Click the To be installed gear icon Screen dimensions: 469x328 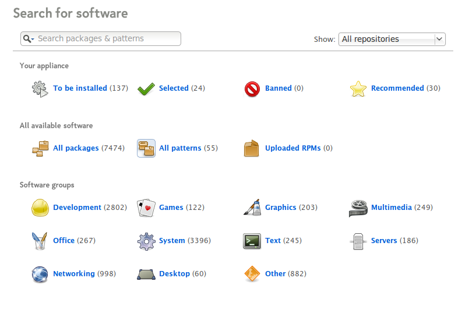tap(40, 88)
